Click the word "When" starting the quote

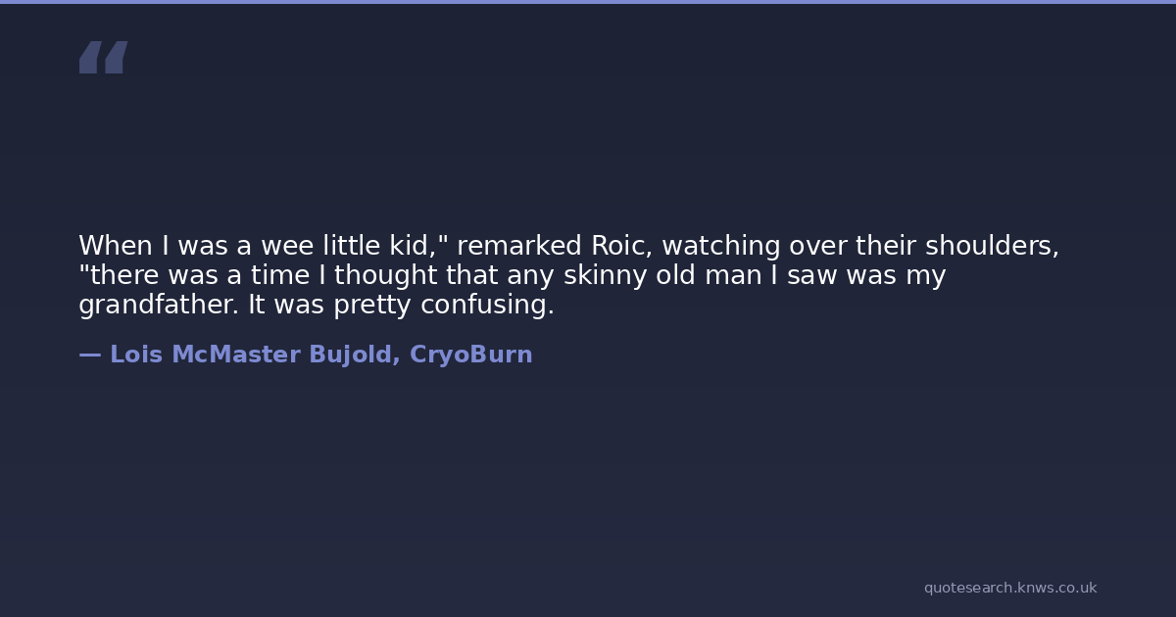coord(111,247)
